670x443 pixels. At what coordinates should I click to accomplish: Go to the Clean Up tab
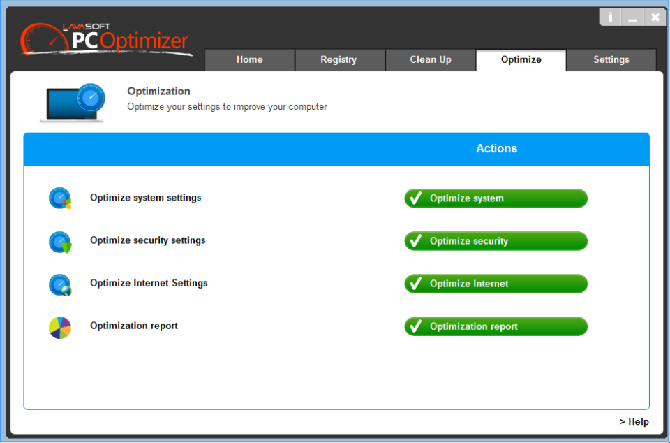click(431, 60)
